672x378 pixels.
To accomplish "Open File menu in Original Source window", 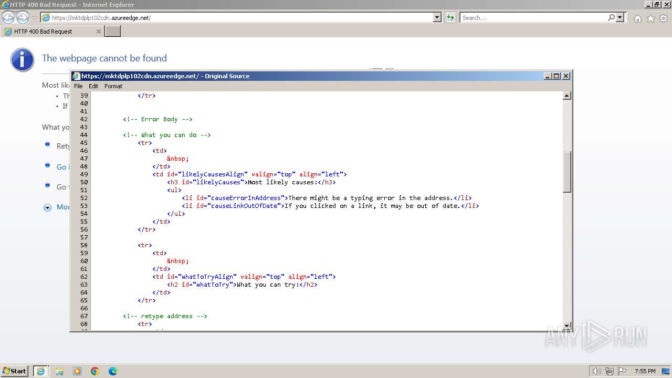I will pyautogui.click(x=78, y=86).
